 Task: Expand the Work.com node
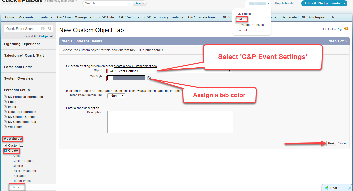(x=5, y=127)
